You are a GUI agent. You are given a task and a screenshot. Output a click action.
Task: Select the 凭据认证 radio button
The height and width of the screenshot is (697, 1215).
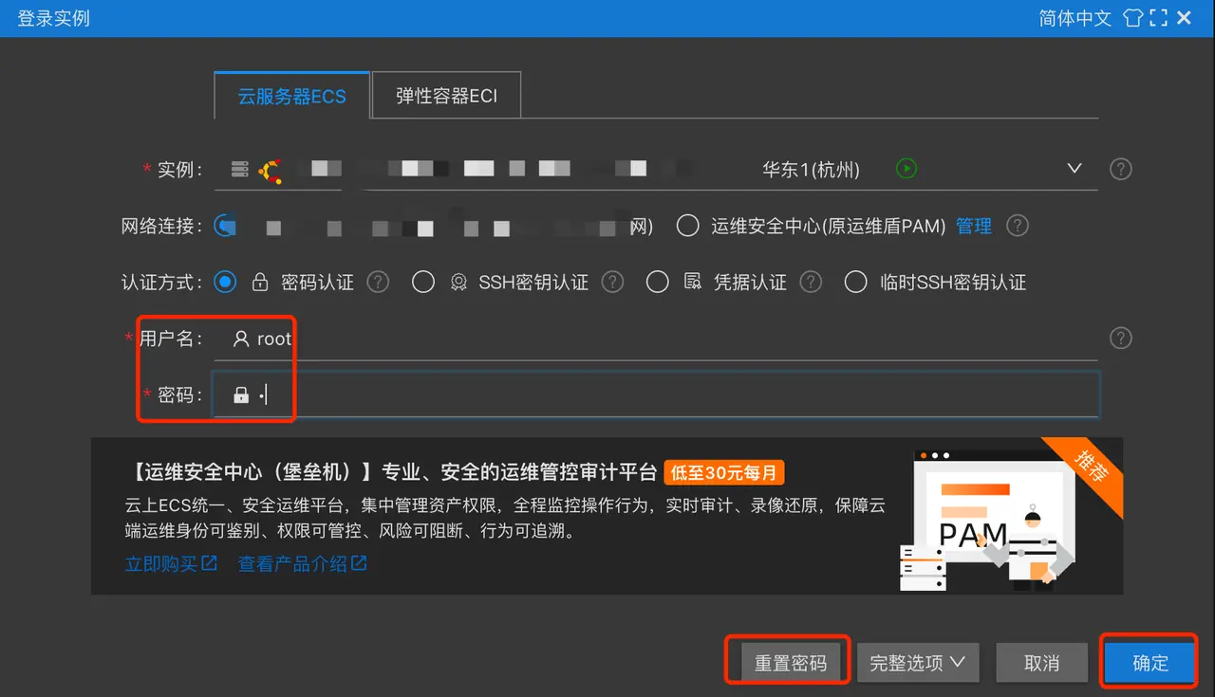(658, 282)
